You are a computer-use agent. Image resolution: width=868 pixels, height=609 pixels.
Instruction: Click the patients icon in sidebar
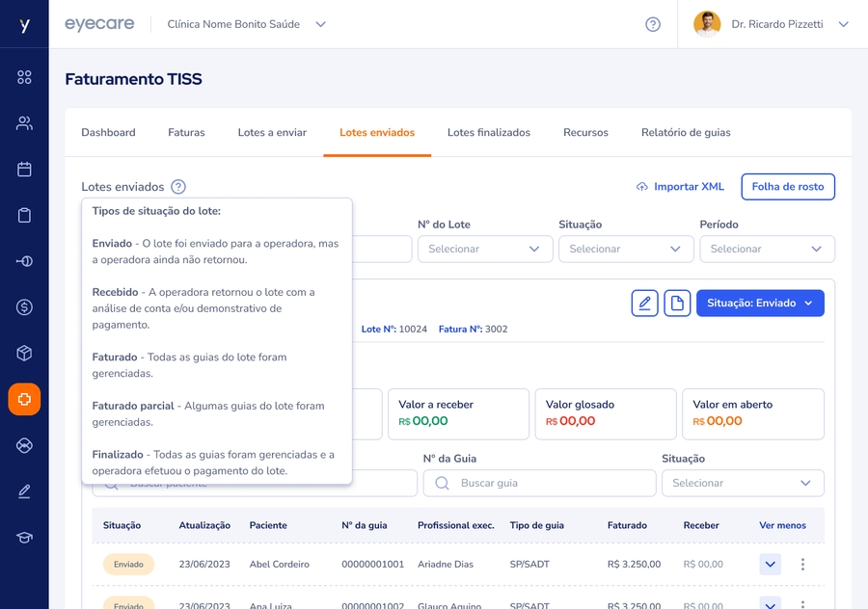(x=24, y=123)
